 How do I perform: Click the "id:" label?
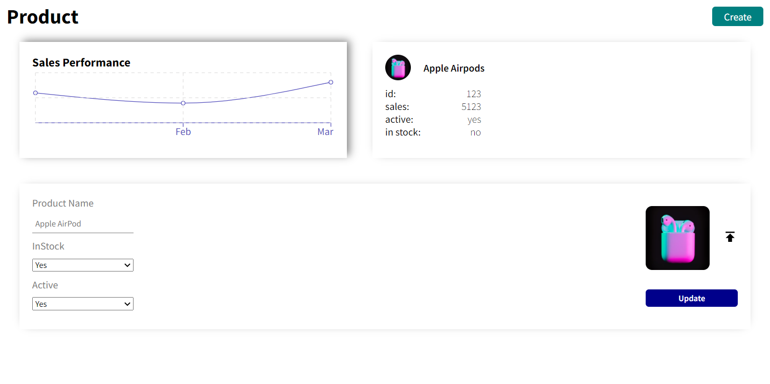click(390, 94)
